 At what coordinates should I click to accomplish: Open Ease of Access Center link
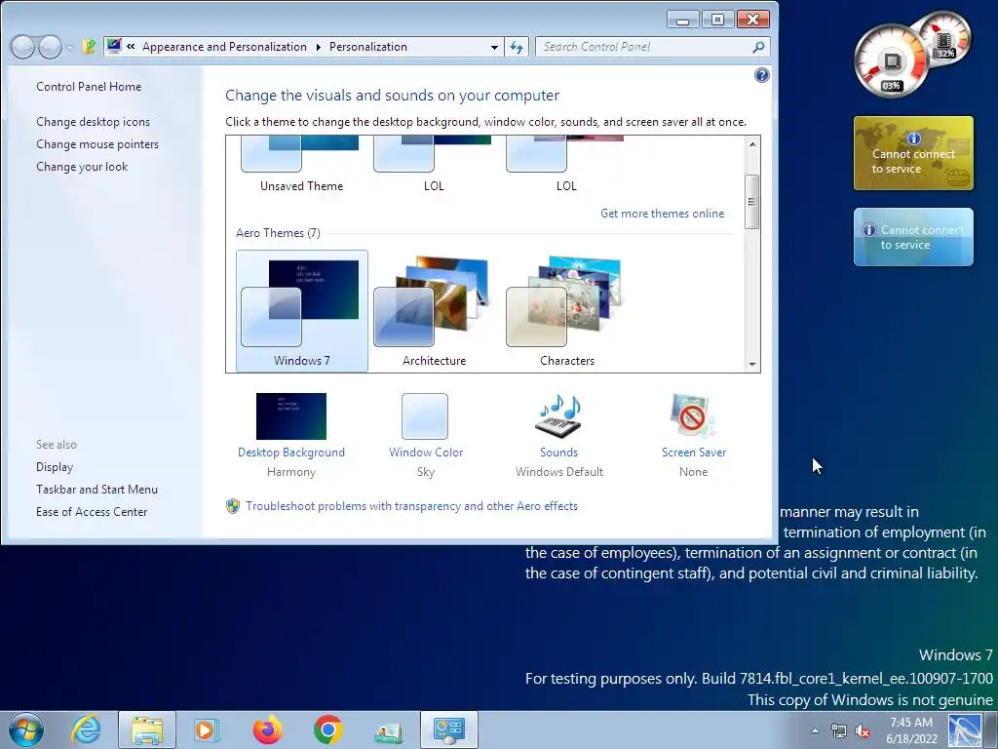(92, 511)
